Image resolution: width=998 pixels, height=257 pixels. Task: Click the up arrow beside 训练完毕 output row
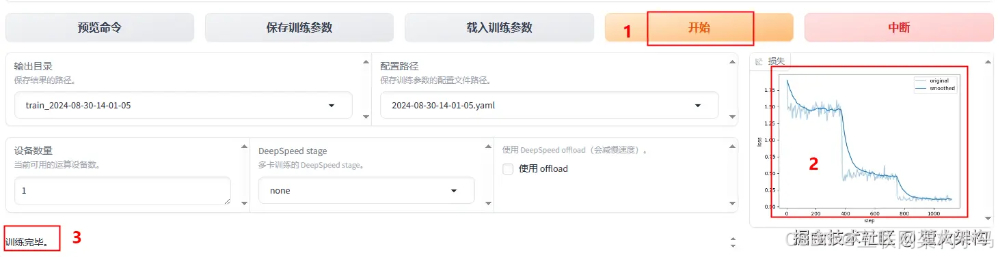tap(732, 239)
